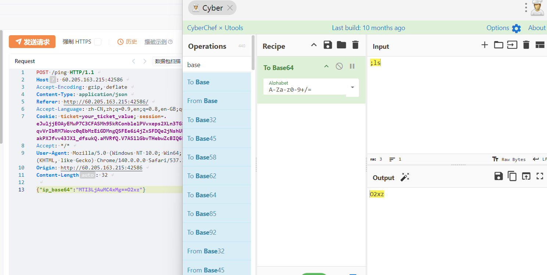Click the 'CyberChef × Utools' title text

point(215,28)
